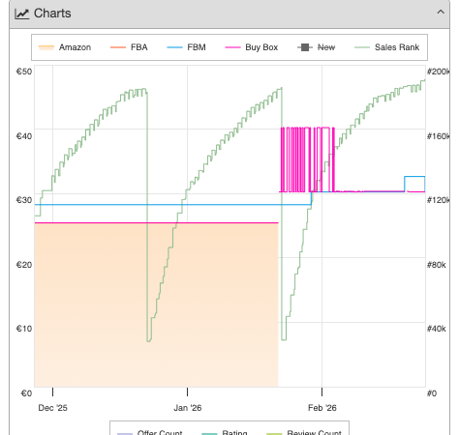The height and width of the screenshot is (435, 459).
Task: Toggle the Offer Count series in lower legend
Action: [x=149, y=432]
